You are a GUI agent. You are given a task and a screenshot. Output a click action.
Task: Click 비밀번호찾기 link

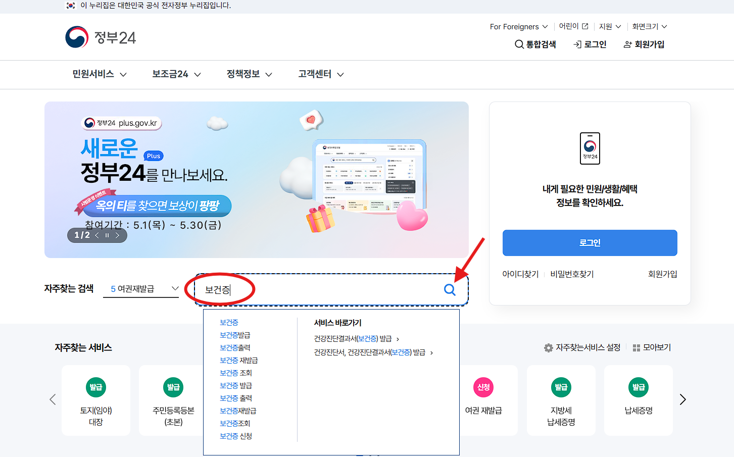pyautogui.click(x=572, y=274)
